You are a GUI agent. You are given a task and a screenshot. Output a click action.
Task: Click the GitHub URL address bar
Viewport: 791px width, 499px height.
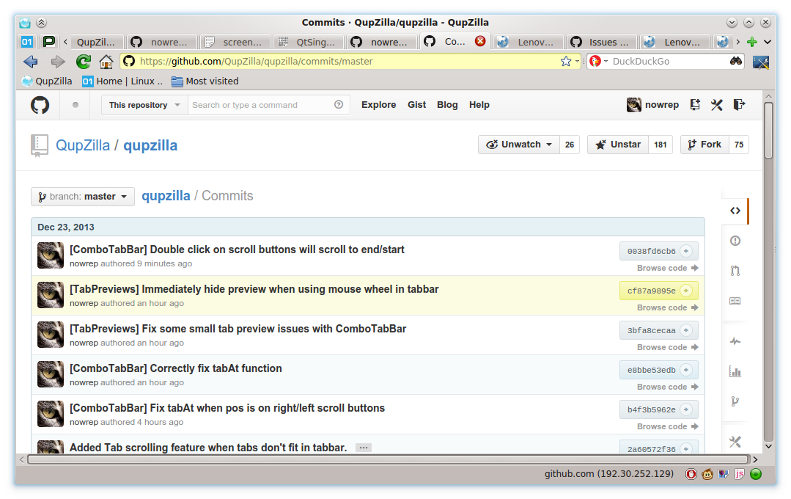click(349, 61)
